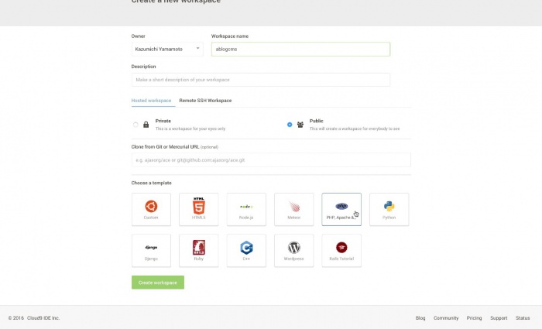Viewport: 542px width, 329px height.
Task: Click the Create workspace button
Action: (x=158, y=283)
